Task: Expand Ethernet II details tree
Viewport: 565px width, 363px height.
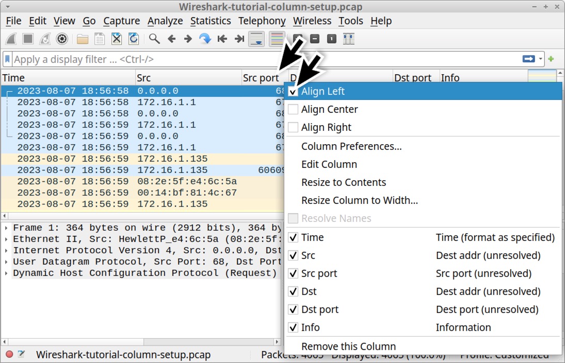Action: 6,239
